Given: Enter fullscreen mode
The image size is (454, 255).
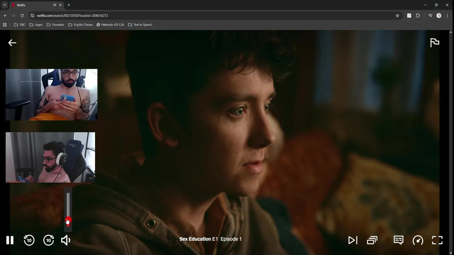Looking at the screenshot, I should click(x=437, y=240).
